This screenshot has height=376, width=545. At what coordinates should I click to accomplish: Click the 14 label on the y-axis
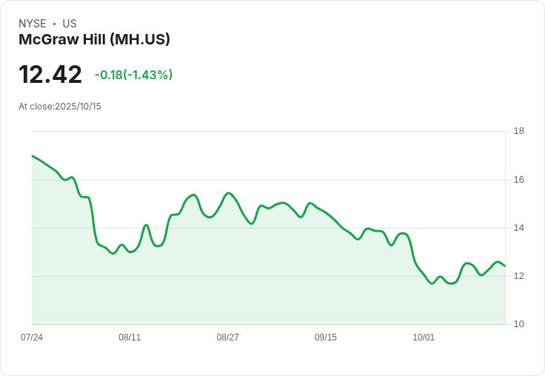click(518, 228)
